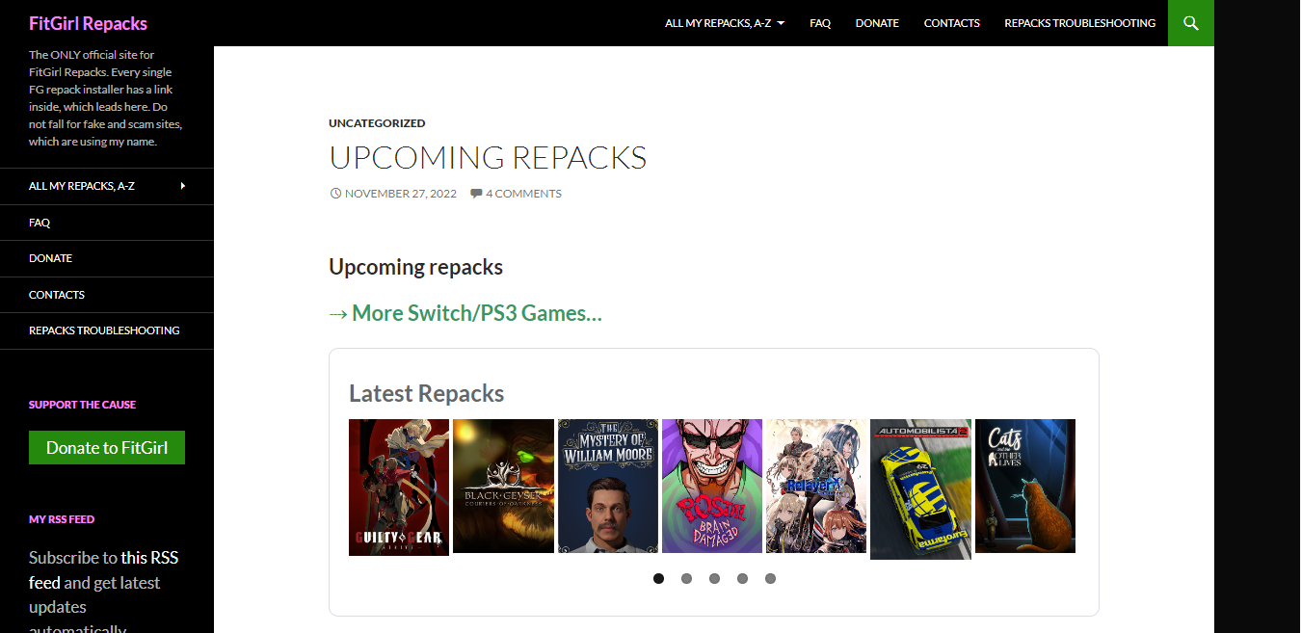The width and height of the screenshot is (1301, 633).
Task: Open the Upcoming Repacks post title
Action: click(x=488, y=157)
